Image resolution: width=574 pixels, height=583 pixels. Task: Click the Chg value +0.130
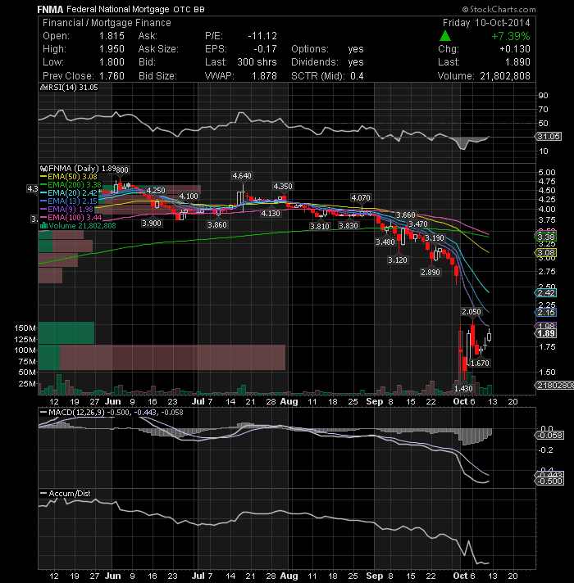click(515, 49)
